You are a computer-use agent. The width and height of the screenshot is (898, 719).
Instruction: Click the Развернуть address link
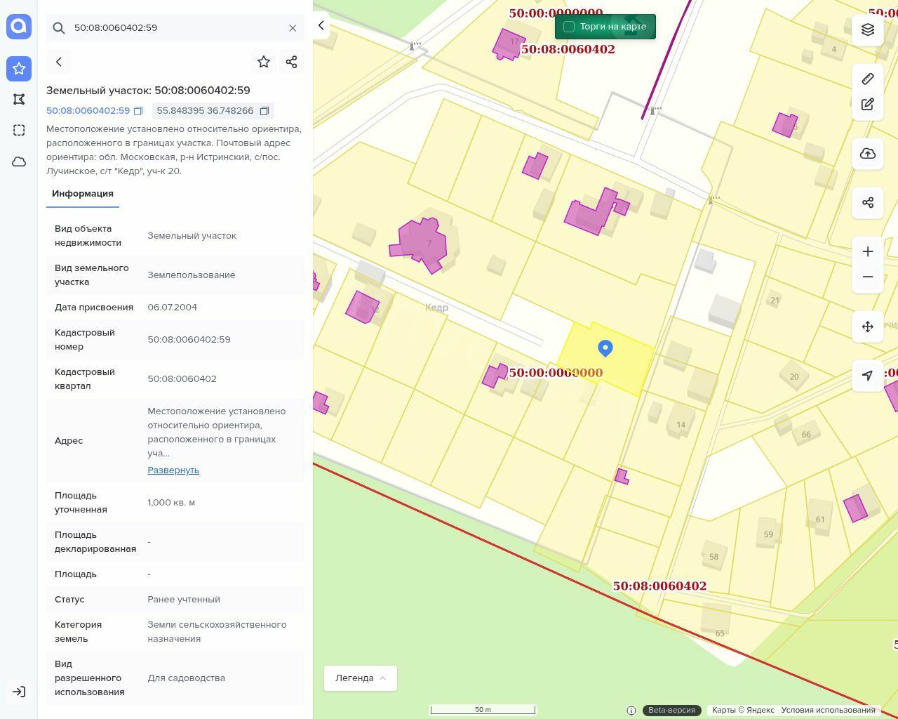click(x=173, y=470)
